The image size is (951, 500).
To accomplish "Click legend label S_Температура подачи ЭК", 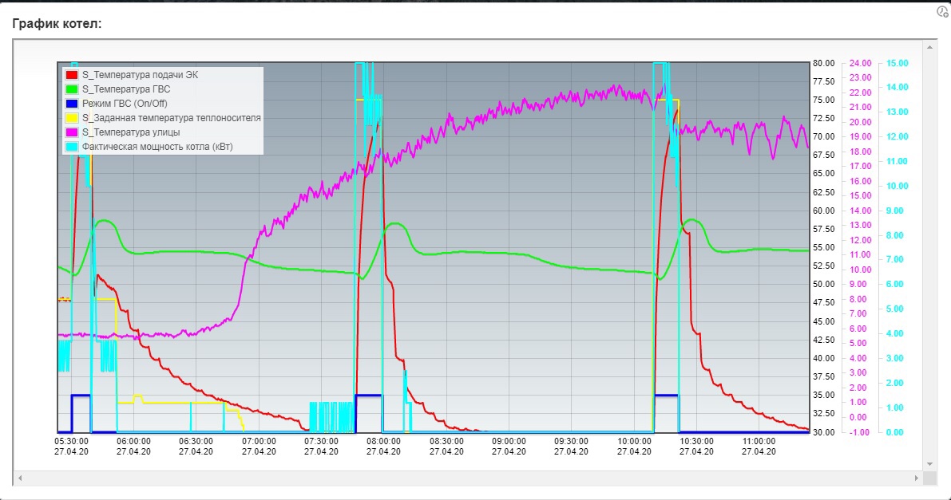I will (140, 75).
